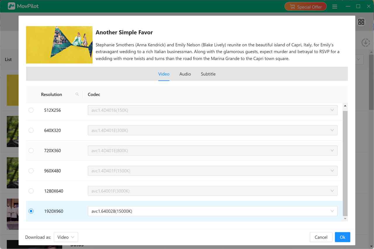This screenshot has height=249, width=374.
Task: Open the codec dropdown for 640X320
Action: 332,130
